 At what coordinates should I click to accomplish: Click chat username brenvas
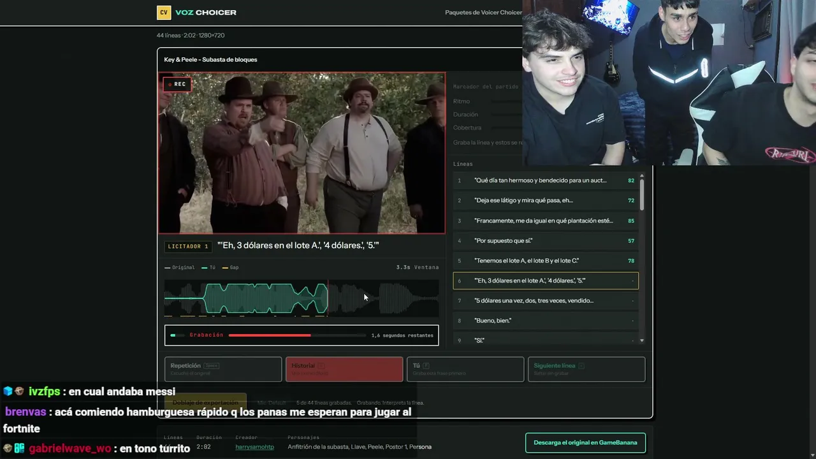(x=25, y=412)
